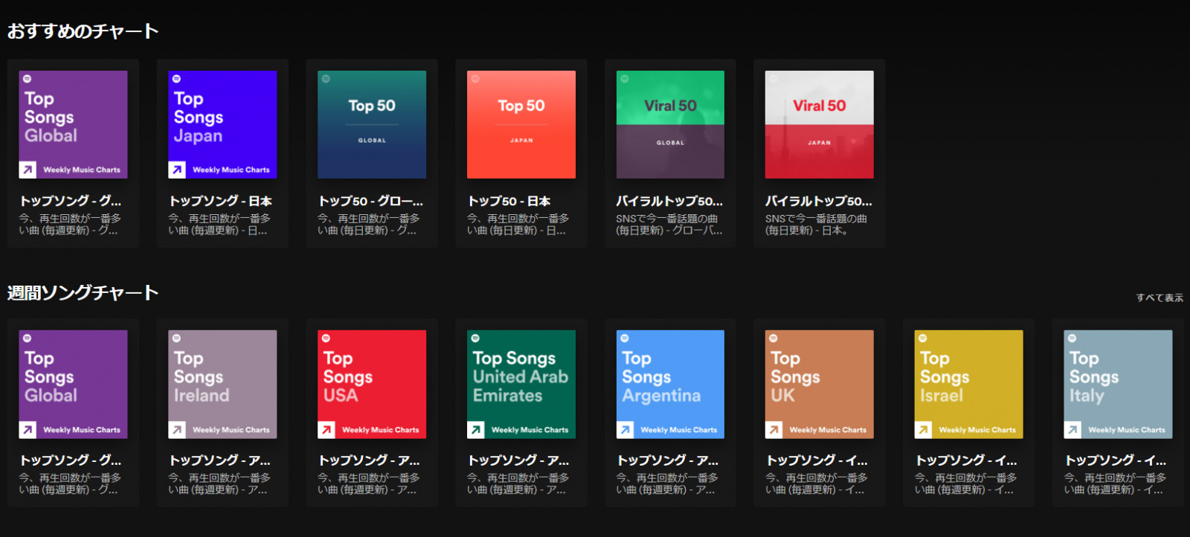The width and height of the screenshot is (1190, 537).
Task: Click card title below Top Songs Argentina cover
Action: pos(668,460)
